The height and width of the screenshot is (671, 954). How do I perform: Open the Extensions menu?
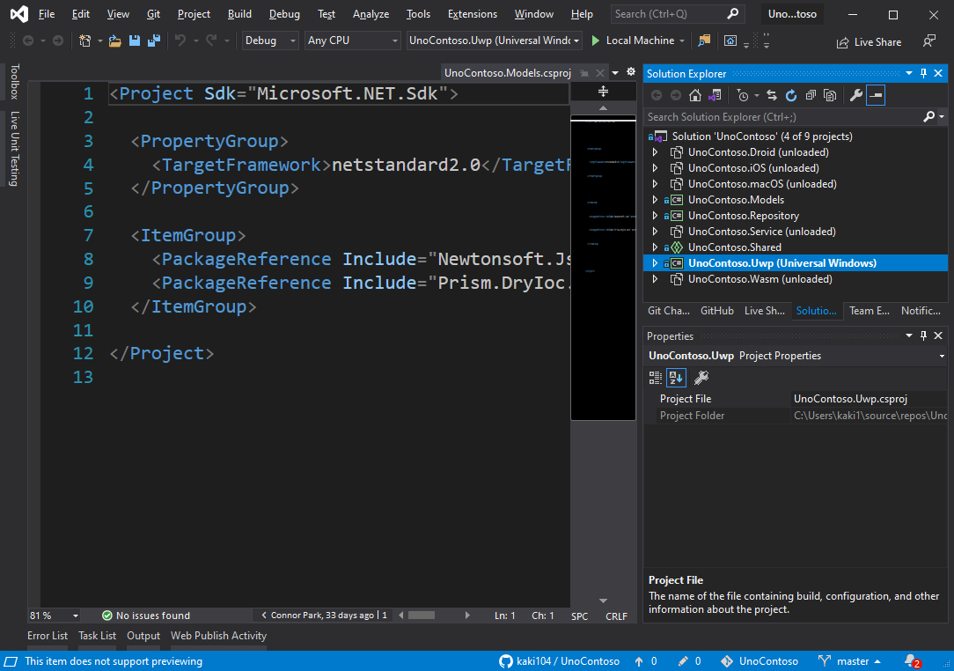pos(472,14)
